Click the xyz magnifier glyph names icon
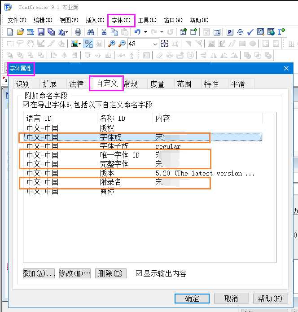Viewport: 298px width, 312px height. tap(260, 32)
